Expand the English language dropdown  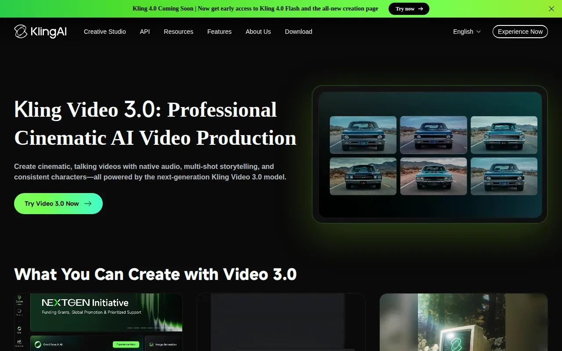click(467, 32)
